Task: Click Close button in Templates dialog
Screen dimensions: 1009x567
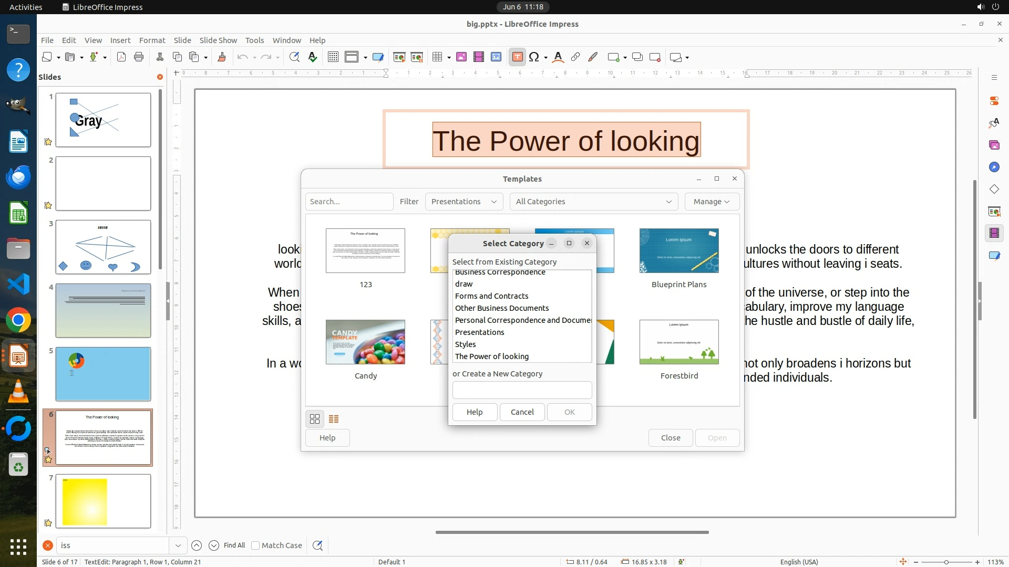Action: 670,438
